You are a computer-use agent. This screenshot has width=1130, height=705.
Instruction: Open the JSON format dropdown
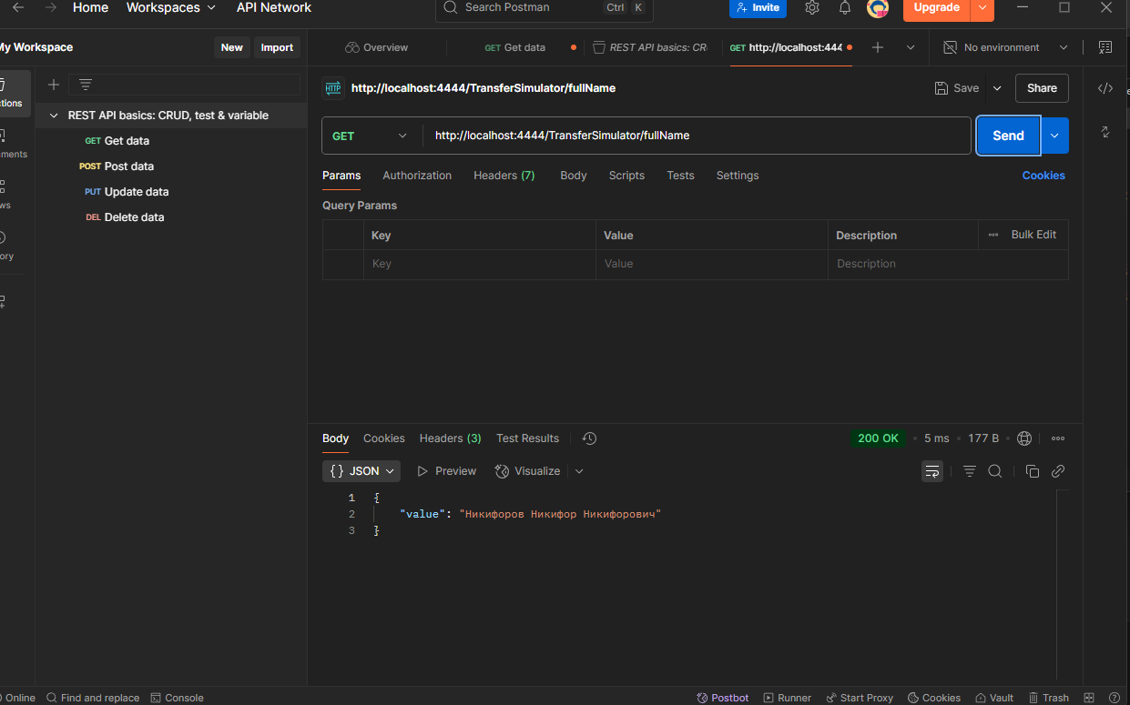(361, 471)
